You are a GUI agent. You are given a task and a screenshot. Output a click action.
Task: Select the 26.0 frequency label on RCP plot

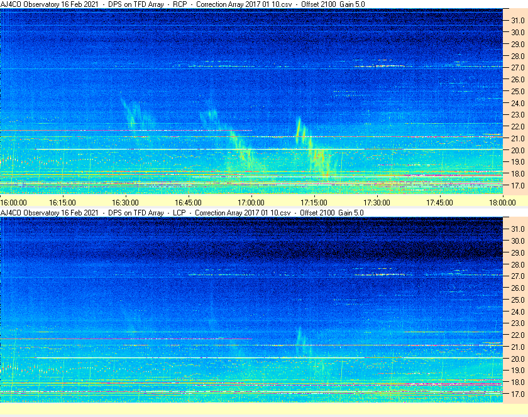point(518,79)
